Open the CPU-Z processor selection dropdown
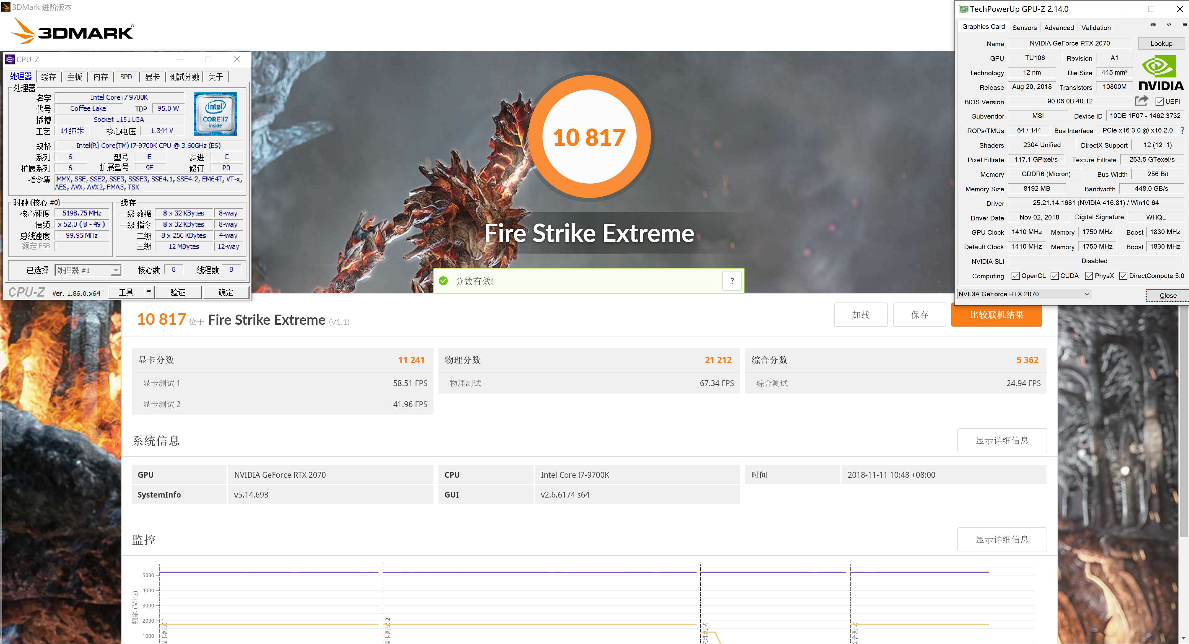This screenshot has height=644, width=1189. [116, 271]
